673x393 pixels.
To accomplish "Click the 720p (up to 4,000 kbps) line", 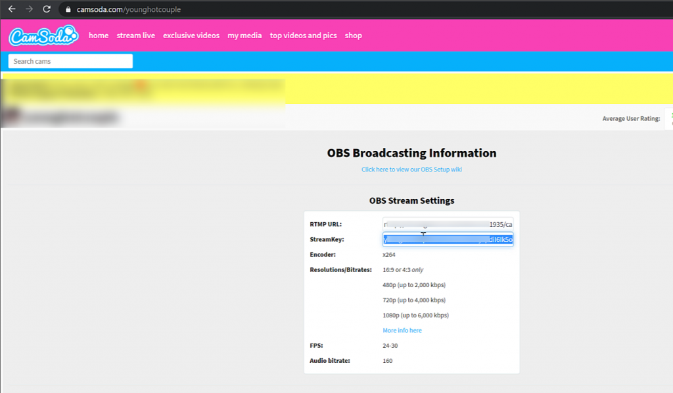I will [414, 300].
